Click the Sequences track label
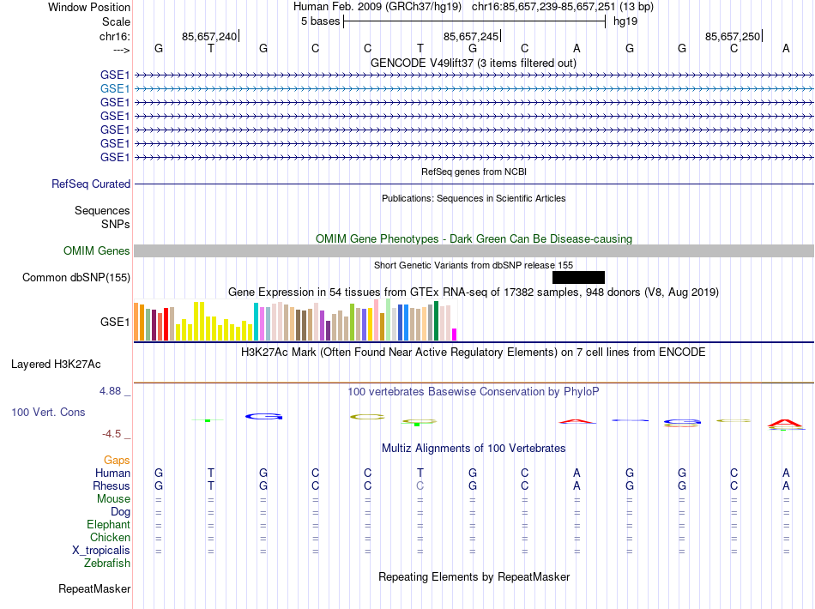The width and height of the screenshot is (815, 609). tap(102, 210)
